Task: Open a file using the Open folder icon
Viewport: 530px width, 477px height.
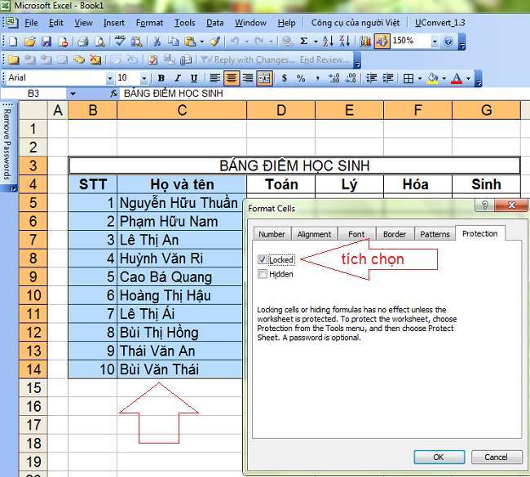Action: tap(29, 42)
